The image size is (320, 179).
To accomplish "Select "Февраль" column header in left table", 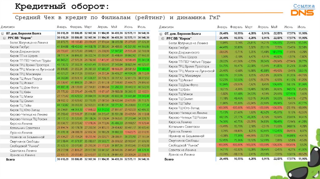I will pos(76,27).
